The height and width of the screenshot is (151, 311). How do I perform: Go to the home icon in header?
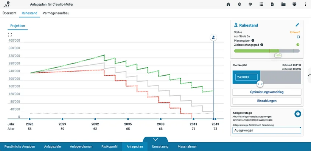(x=228, y=4)
